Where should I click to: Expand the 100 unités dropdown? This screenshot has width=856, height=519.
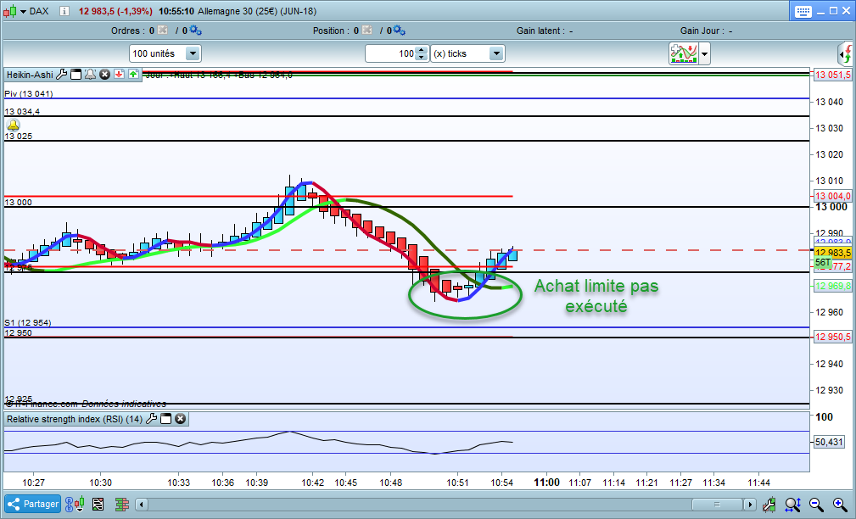click(x=193, y=53)
